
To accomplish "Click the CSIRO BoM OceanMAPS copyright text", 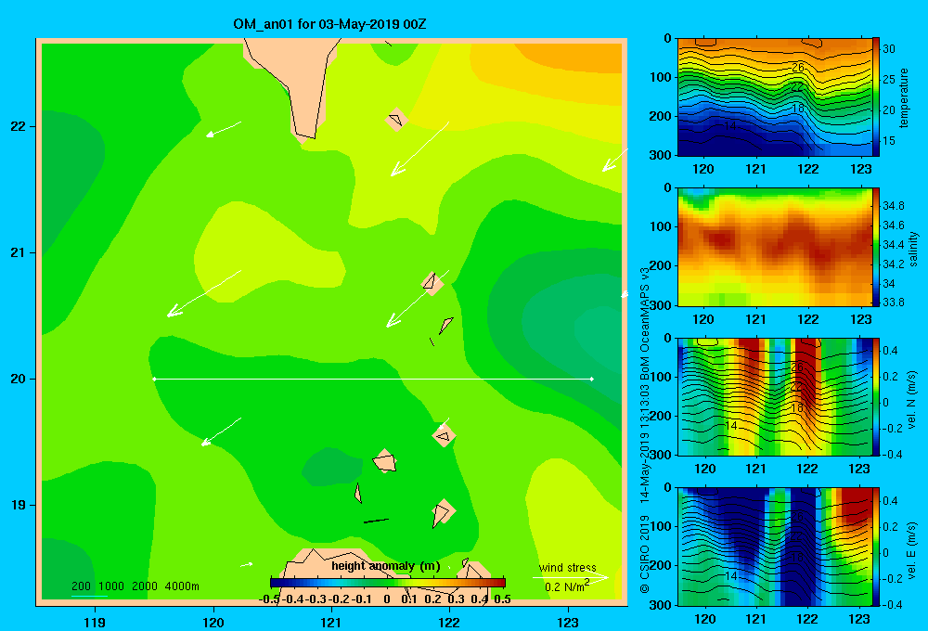I will pyautogui.click(x=645, y=430).
